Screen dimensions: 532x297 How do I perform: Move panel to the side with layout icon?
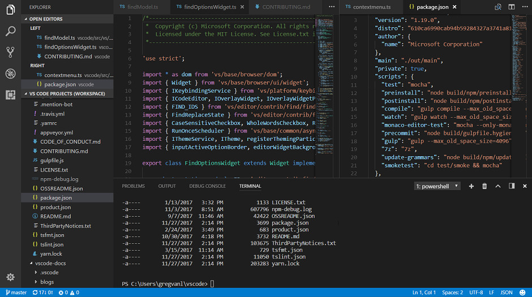[x=512, y=186]
